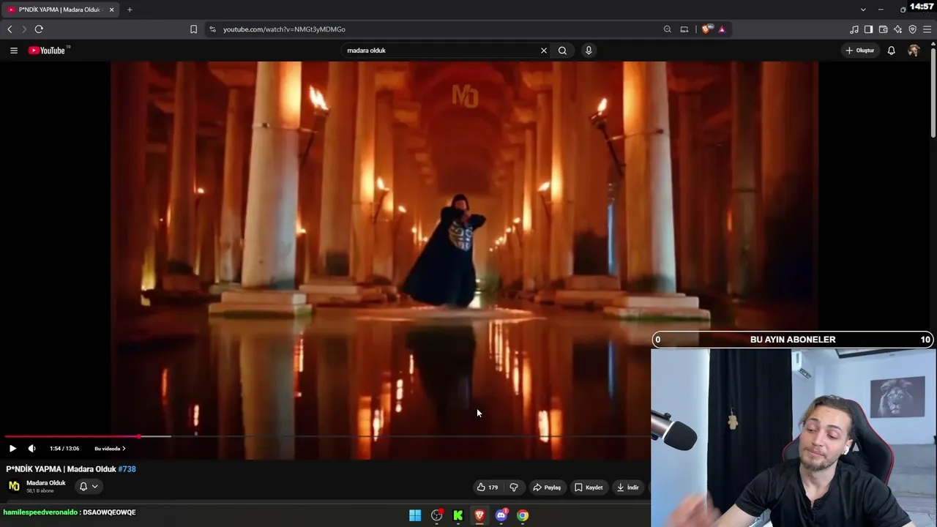This screenshot has width=937, height=527.
Task: Open Discord from the taskbar
Action: click(501, 515)
